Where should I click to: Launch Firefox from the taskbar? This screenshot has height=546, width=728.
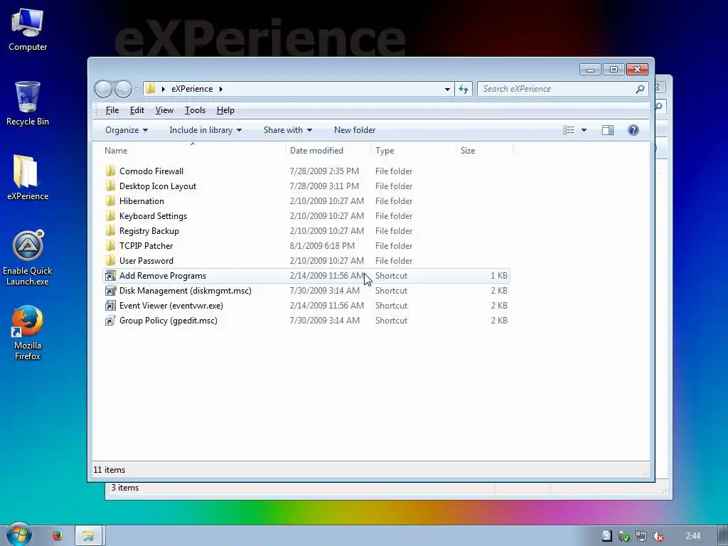[x=58, y=535]
